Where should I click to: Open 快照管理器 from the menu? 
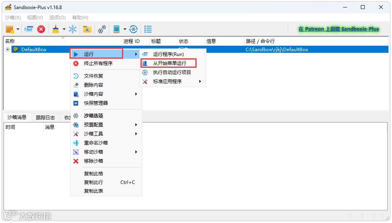click(106, 103)
